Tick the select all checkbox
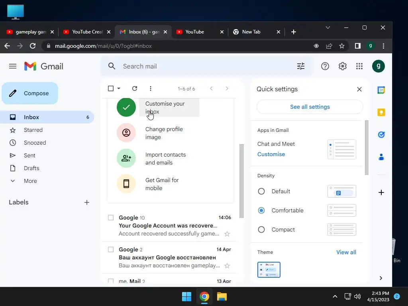 [x=111, y=88]
